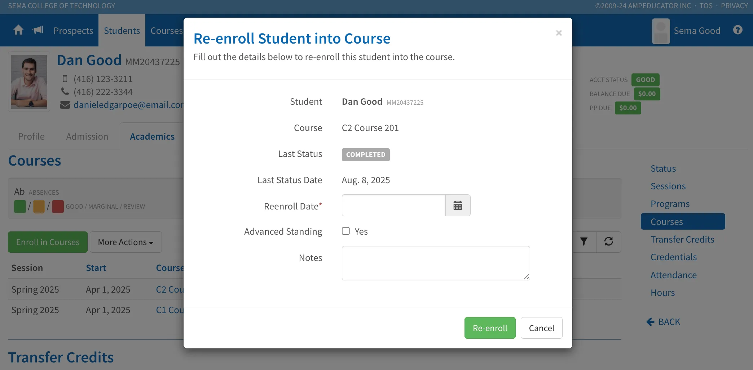Viewport: 753px width, 370px height.
Task: Close the re-enroll dialog with X
Action: click(x=559, y=33)
